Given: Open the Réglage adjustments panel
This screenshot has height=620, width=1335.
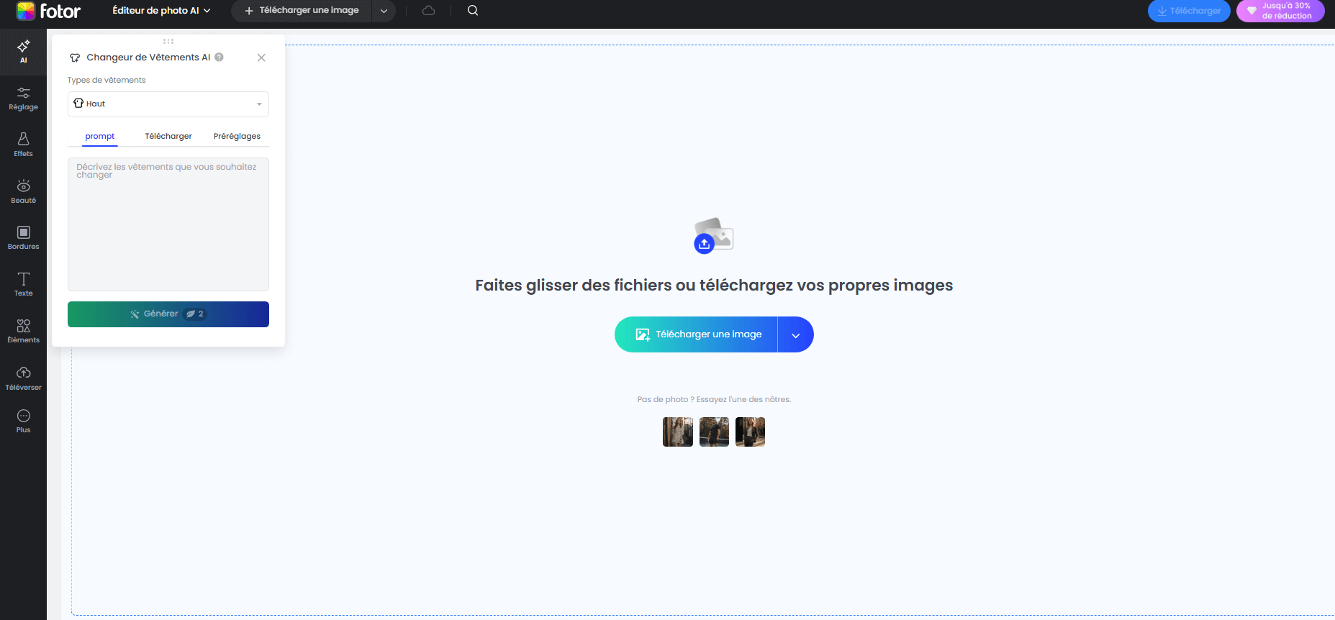Looking at the screenshot, I should 23,99.
